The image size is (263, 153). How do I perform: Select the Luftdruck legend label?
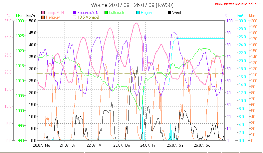pyautogui.click(x=117, y=13)
